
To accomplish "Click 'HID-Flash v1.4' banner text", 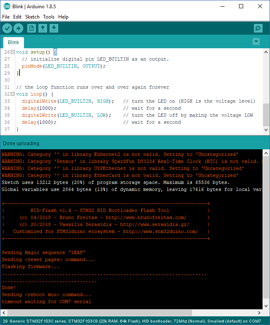I will [100, 211].
